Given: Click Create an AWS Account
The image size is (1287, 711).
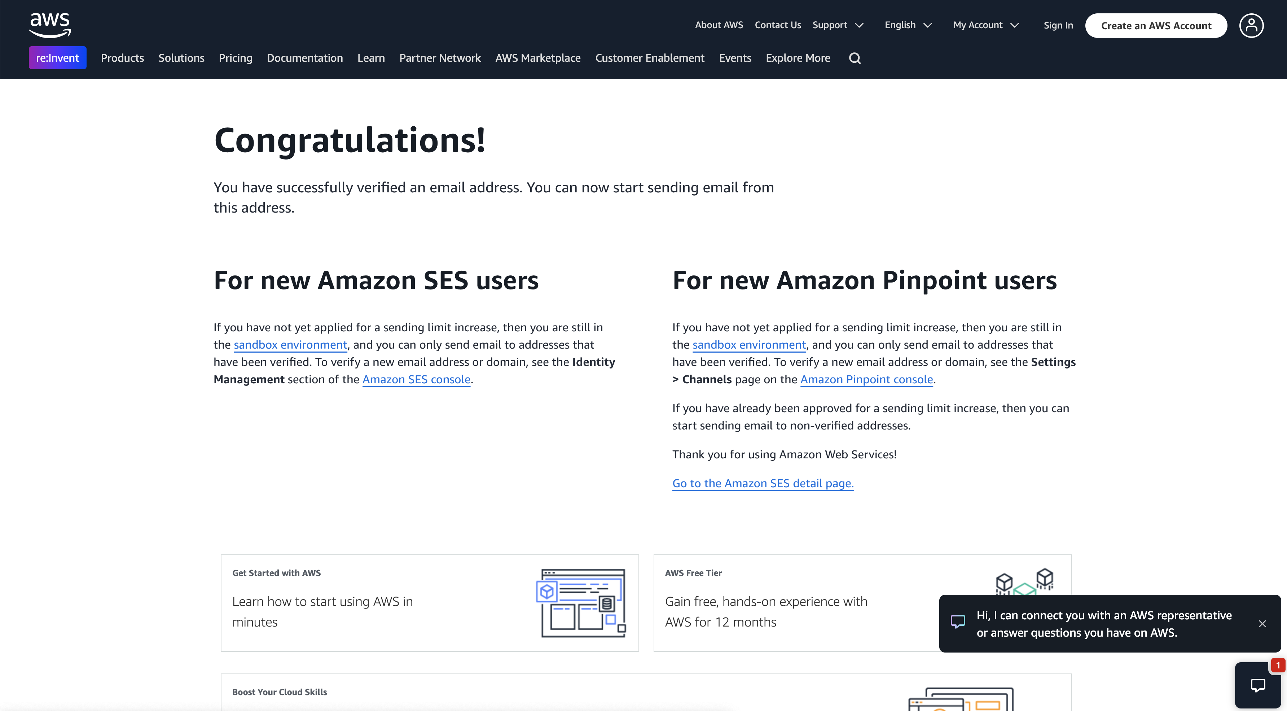Looking at the screenshot, I should point(1156,26).
